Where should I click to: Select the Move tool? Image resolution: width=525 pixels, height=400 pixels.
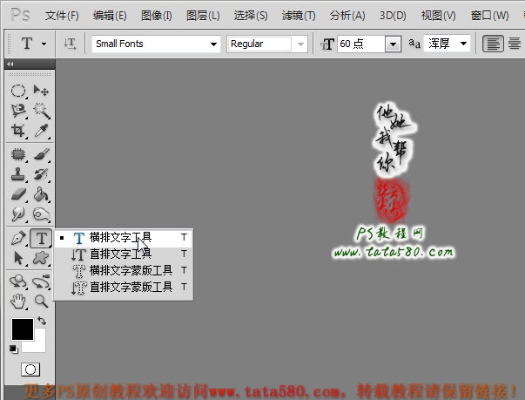pyautogui.click(x=41, y=91)
